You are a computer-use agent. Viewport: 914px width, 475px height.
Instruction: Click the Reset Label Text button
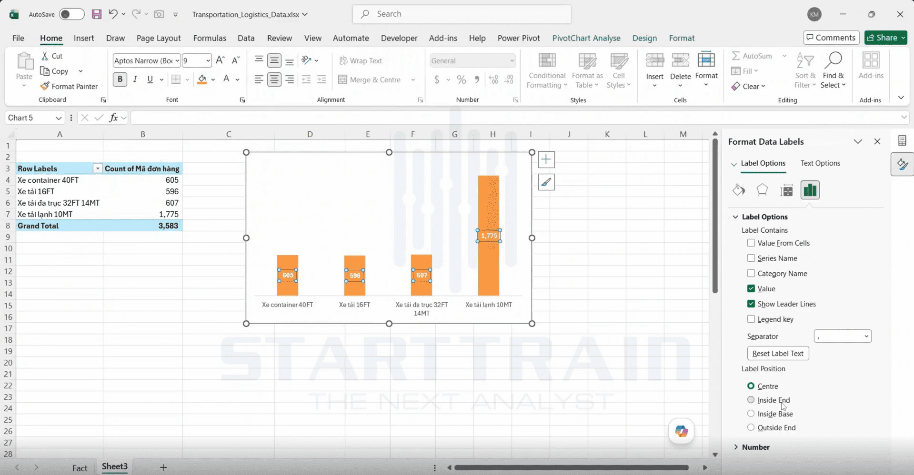coord(778,353)
